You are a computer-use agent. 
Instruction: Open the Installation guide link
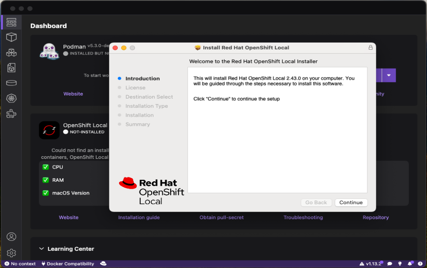coord(139,217)
